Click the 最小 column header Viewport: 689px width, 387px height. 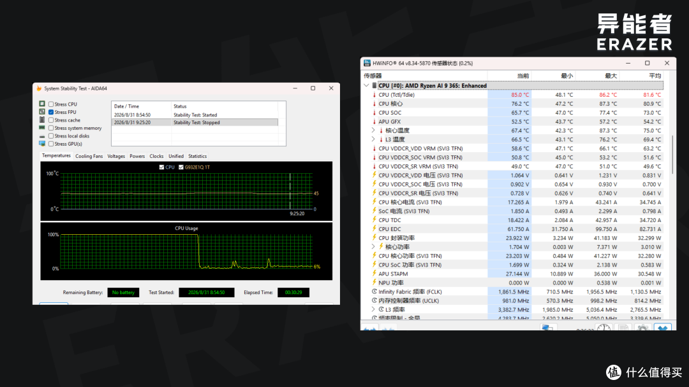pos(554,76)
